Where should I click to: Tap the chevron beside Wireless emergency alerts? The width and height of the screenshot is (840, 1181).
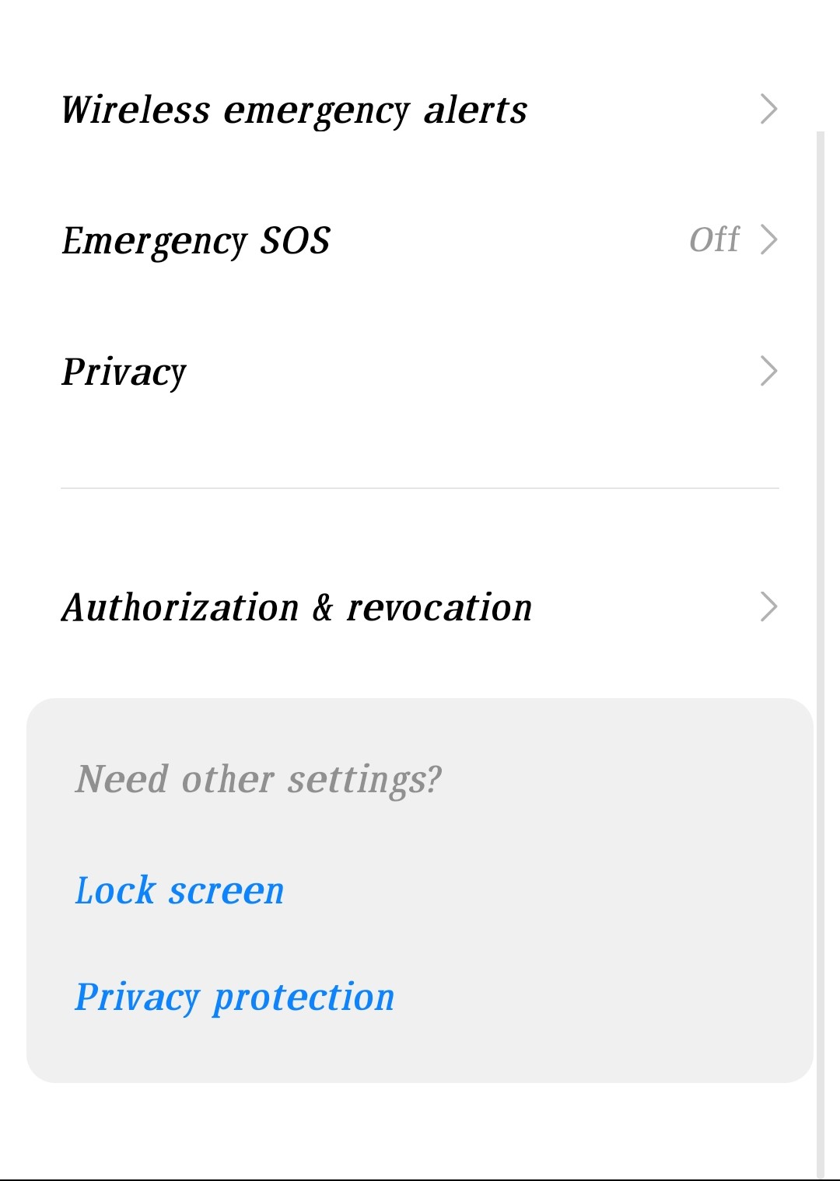point(768,109)
